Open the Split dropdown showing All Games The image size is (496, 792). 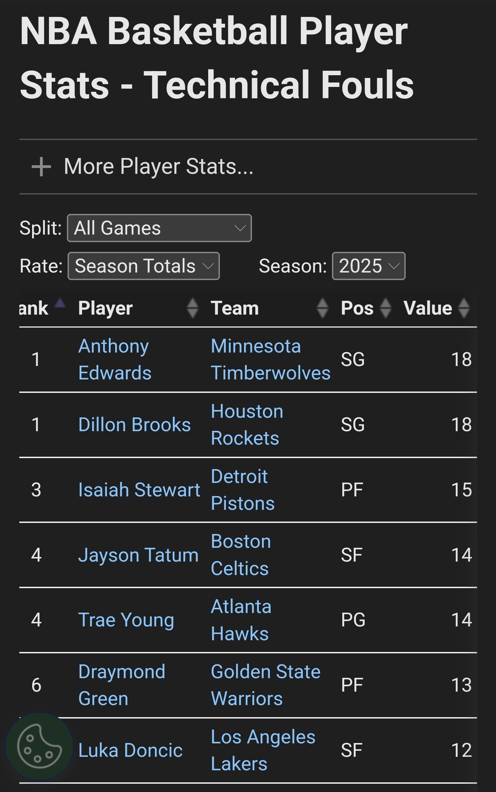[x=159, y=228]
